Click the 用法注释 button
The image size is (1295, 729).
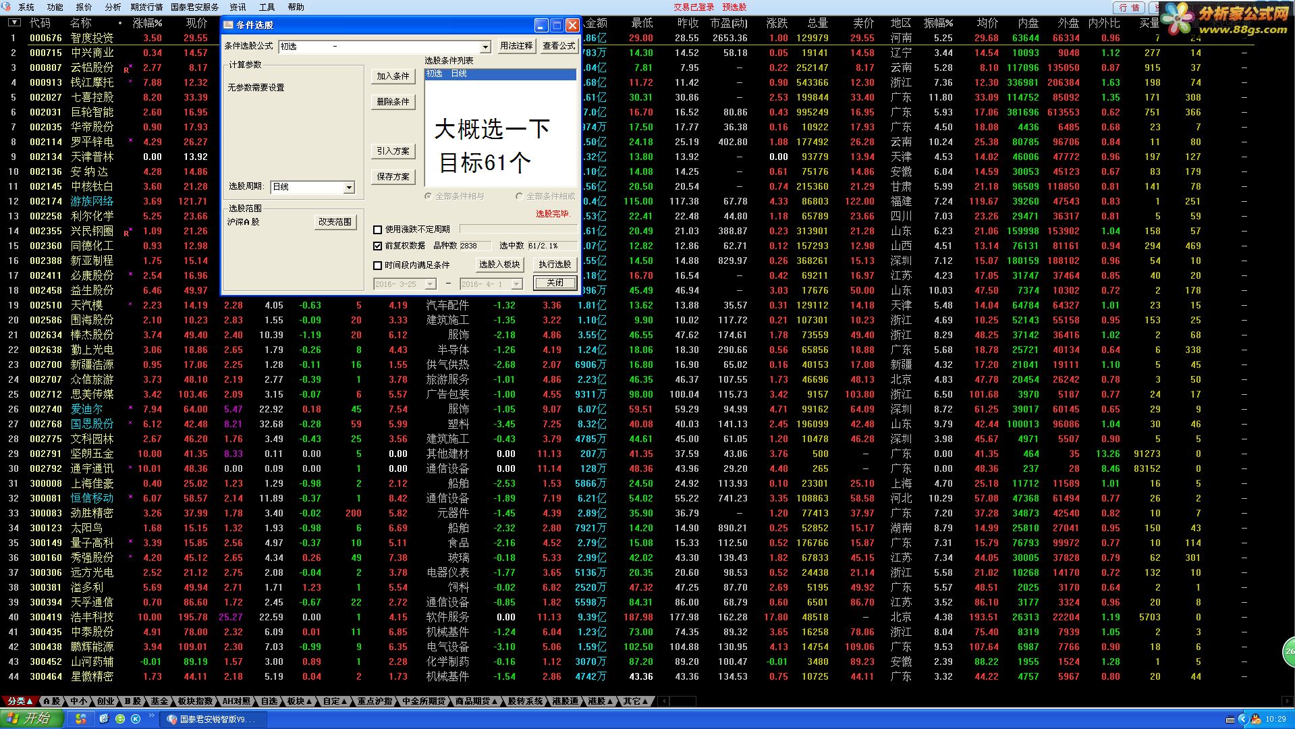pyautogui.click(x=516, y=46)
